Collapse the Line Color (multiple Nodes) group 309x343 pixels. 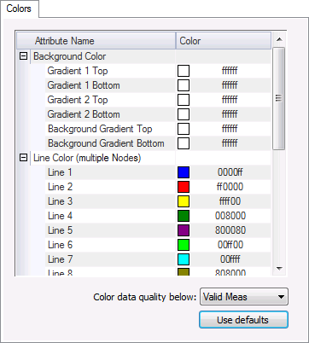[x=23, y=158]
